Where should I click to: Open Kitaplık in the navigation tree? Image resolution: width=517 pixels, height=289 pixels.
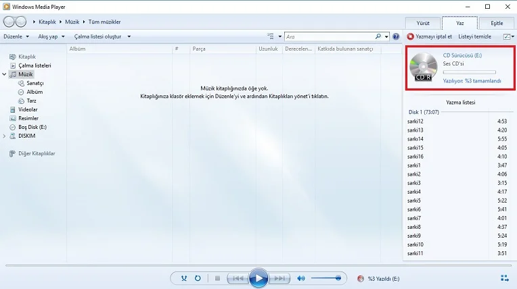[x=26, y=57]
